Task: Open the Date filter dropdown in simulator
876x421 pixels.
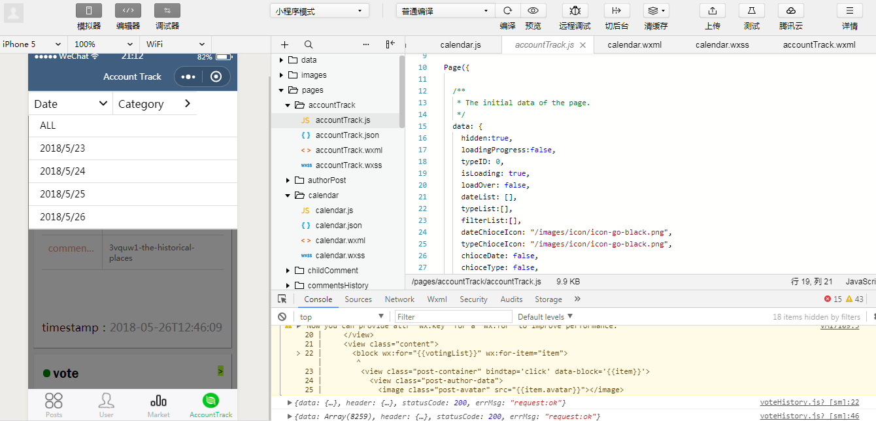Action: click(x=71, y=103)
